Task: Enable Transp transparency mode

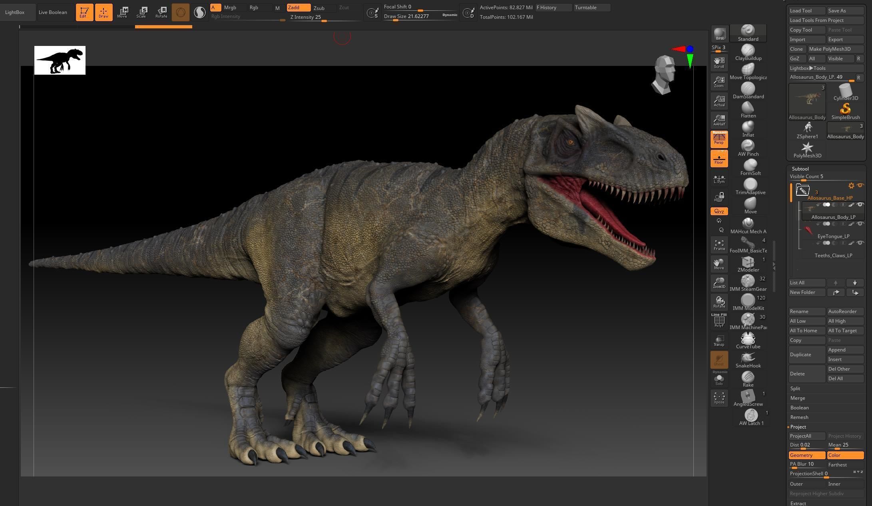Action: [719, 341]
